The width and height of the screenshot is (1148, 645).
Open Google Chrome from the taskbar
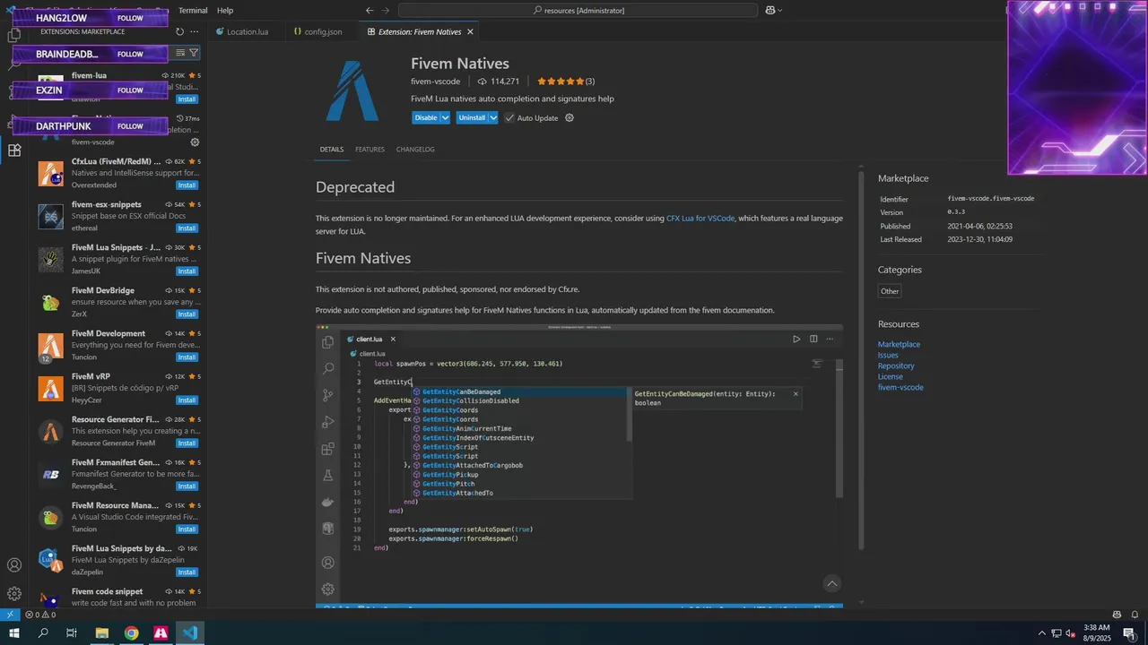click(x=132, y=633)
